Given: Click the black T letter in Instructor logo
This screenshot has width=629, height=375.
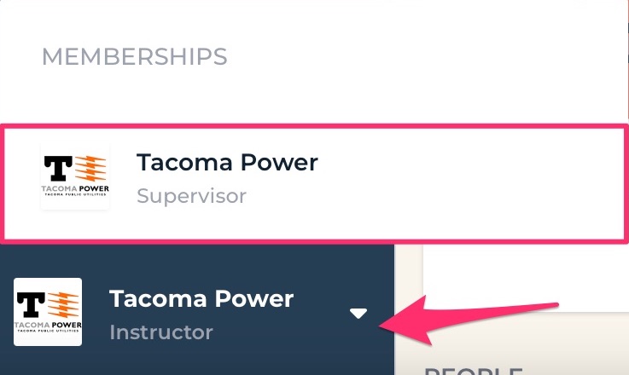Looking at the screenshot, I should tap(31, 305).
